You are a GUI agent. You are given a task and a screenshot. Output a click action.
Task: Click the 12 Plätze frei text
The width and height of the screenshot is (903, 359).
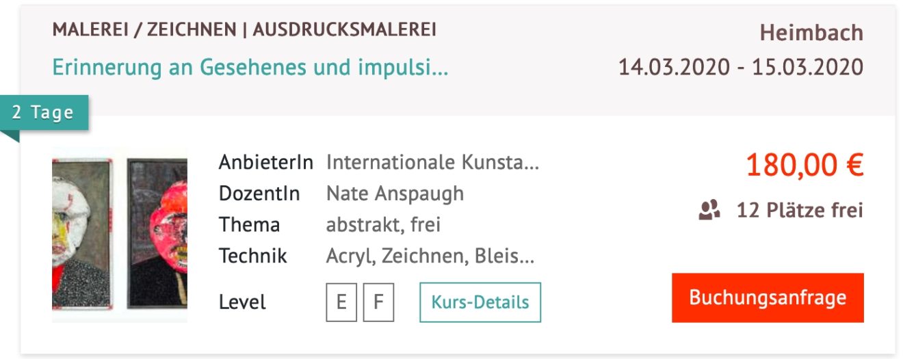coord(800,210)
